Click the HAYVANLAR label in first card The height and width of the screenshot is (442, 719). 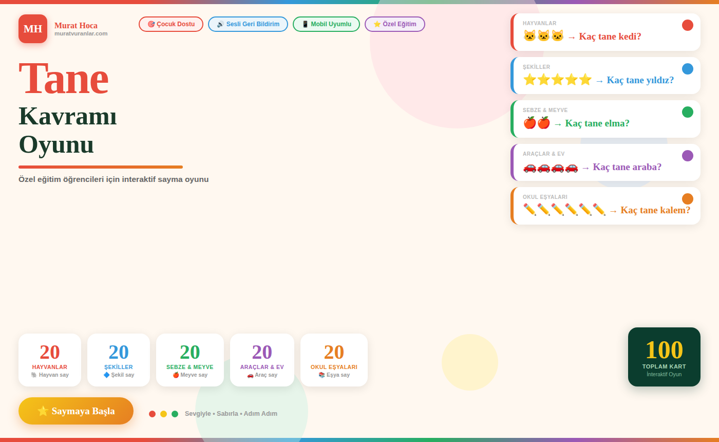tap(539, 23)
